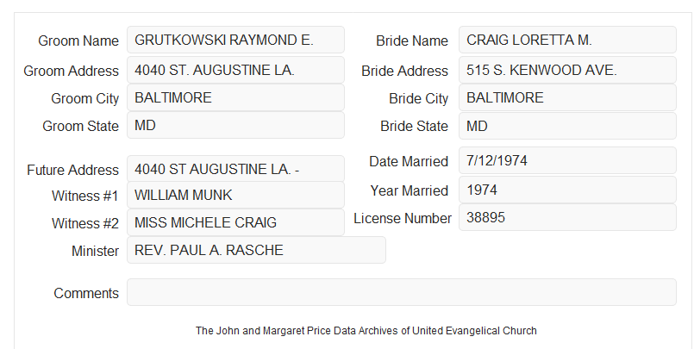Click the Bride City field
The width and height of the screenshot is (694, 349).
coord(567,97)
